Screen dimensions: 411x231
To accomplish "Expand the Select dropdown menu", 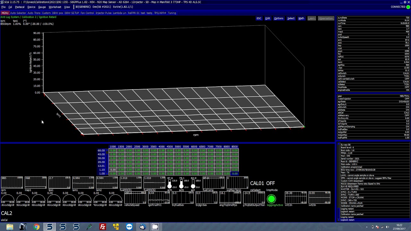I will point(291,18).
